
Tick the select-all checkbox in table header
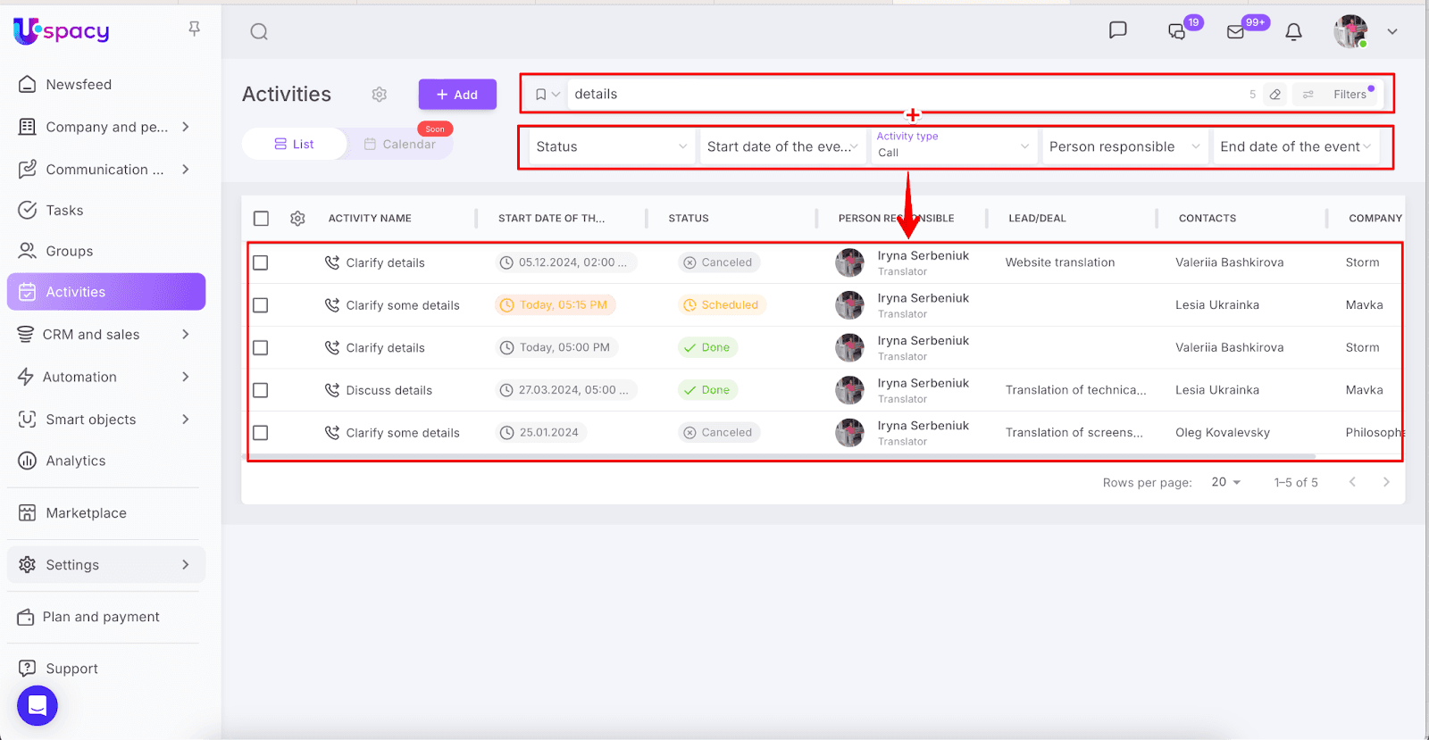261,219
